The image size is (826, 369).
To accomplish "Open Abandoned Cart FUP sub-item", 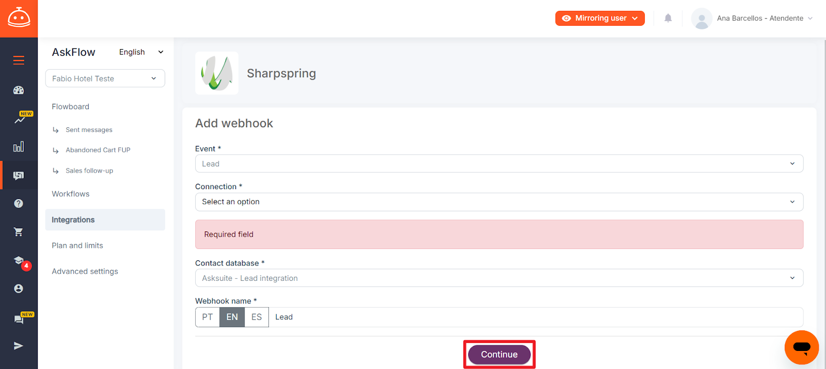I will 98,150.
